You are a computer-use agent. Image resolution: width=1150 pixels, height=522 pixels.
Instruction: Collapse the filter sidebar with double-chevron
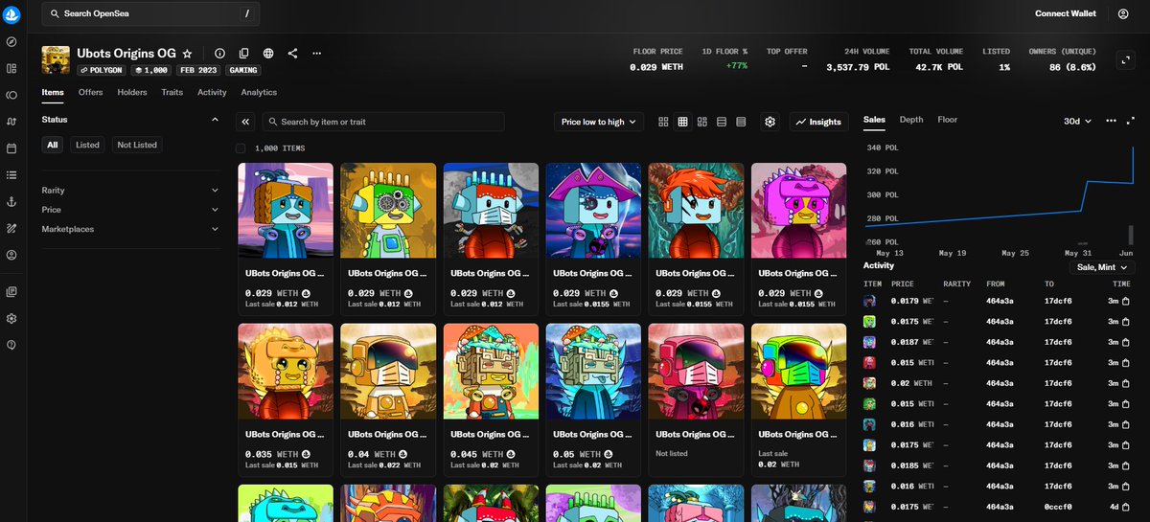pos(245,122)
